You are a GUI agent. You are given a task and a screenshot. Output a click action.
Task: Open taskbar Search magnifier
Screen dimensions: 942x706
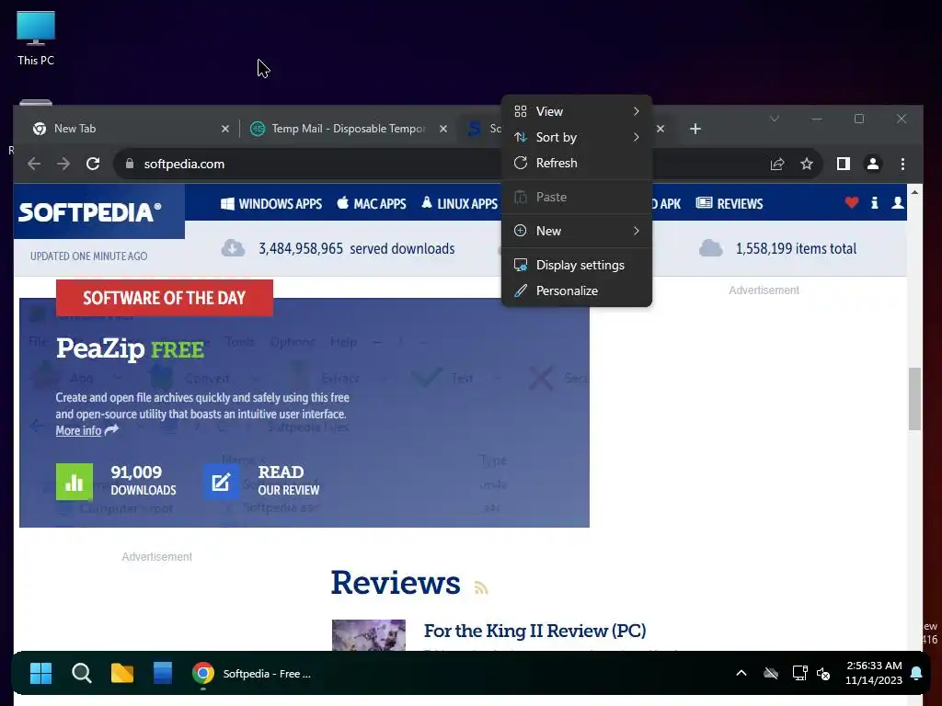(x=81, y=674)
